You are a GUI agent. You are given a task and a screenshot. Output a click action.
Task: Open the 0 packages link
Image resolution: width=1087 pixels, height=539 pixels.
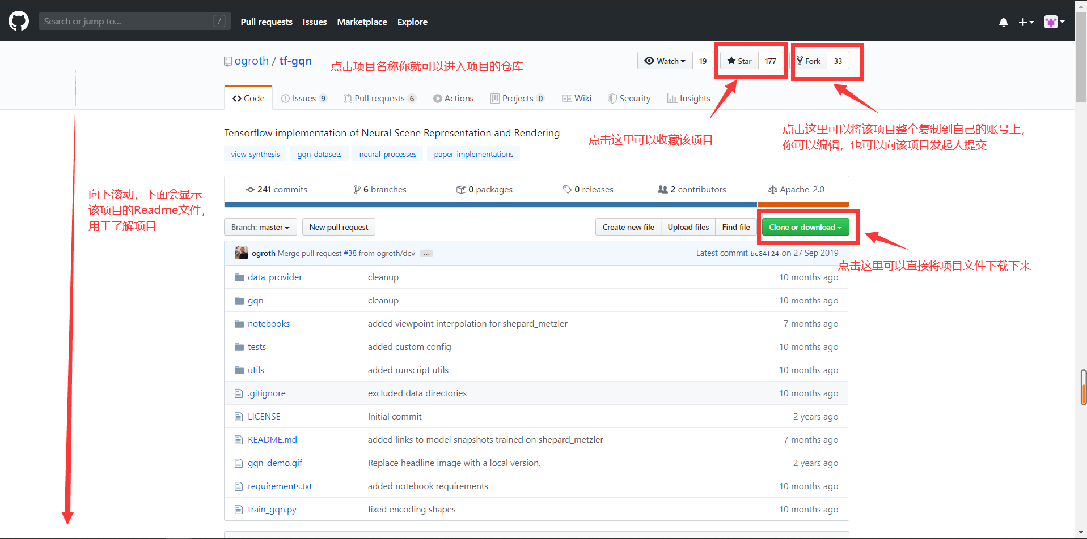point(484,189)
